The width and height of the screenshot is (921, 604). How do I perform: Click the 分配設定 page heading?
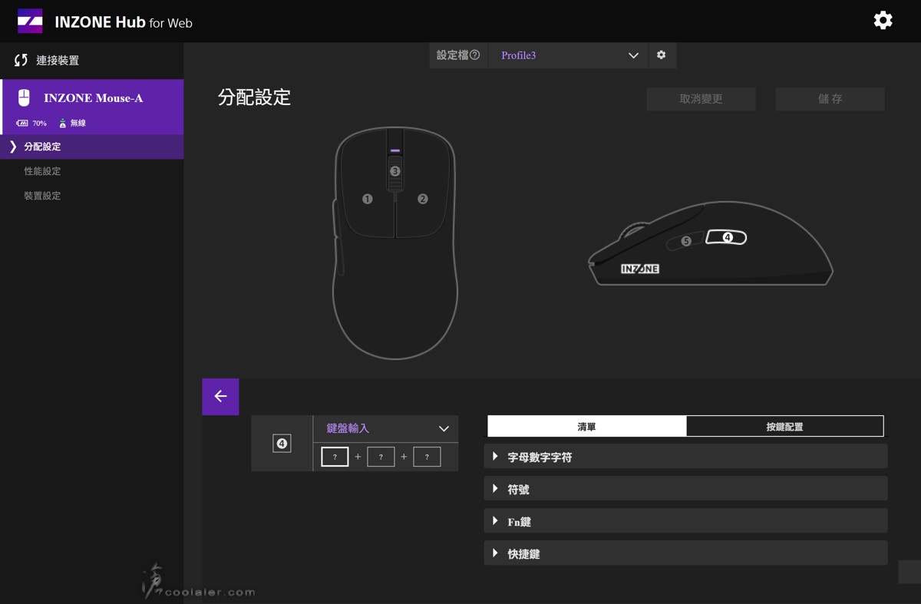pos(254,97)
